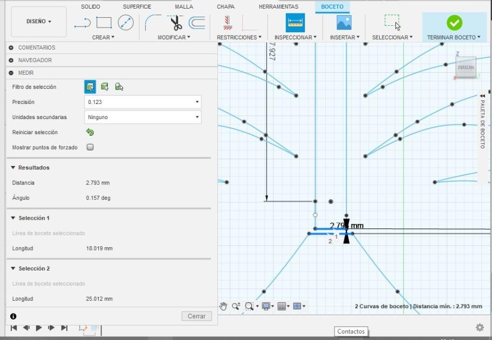Choose the second selection filter icon

click(x=105, y=87)
